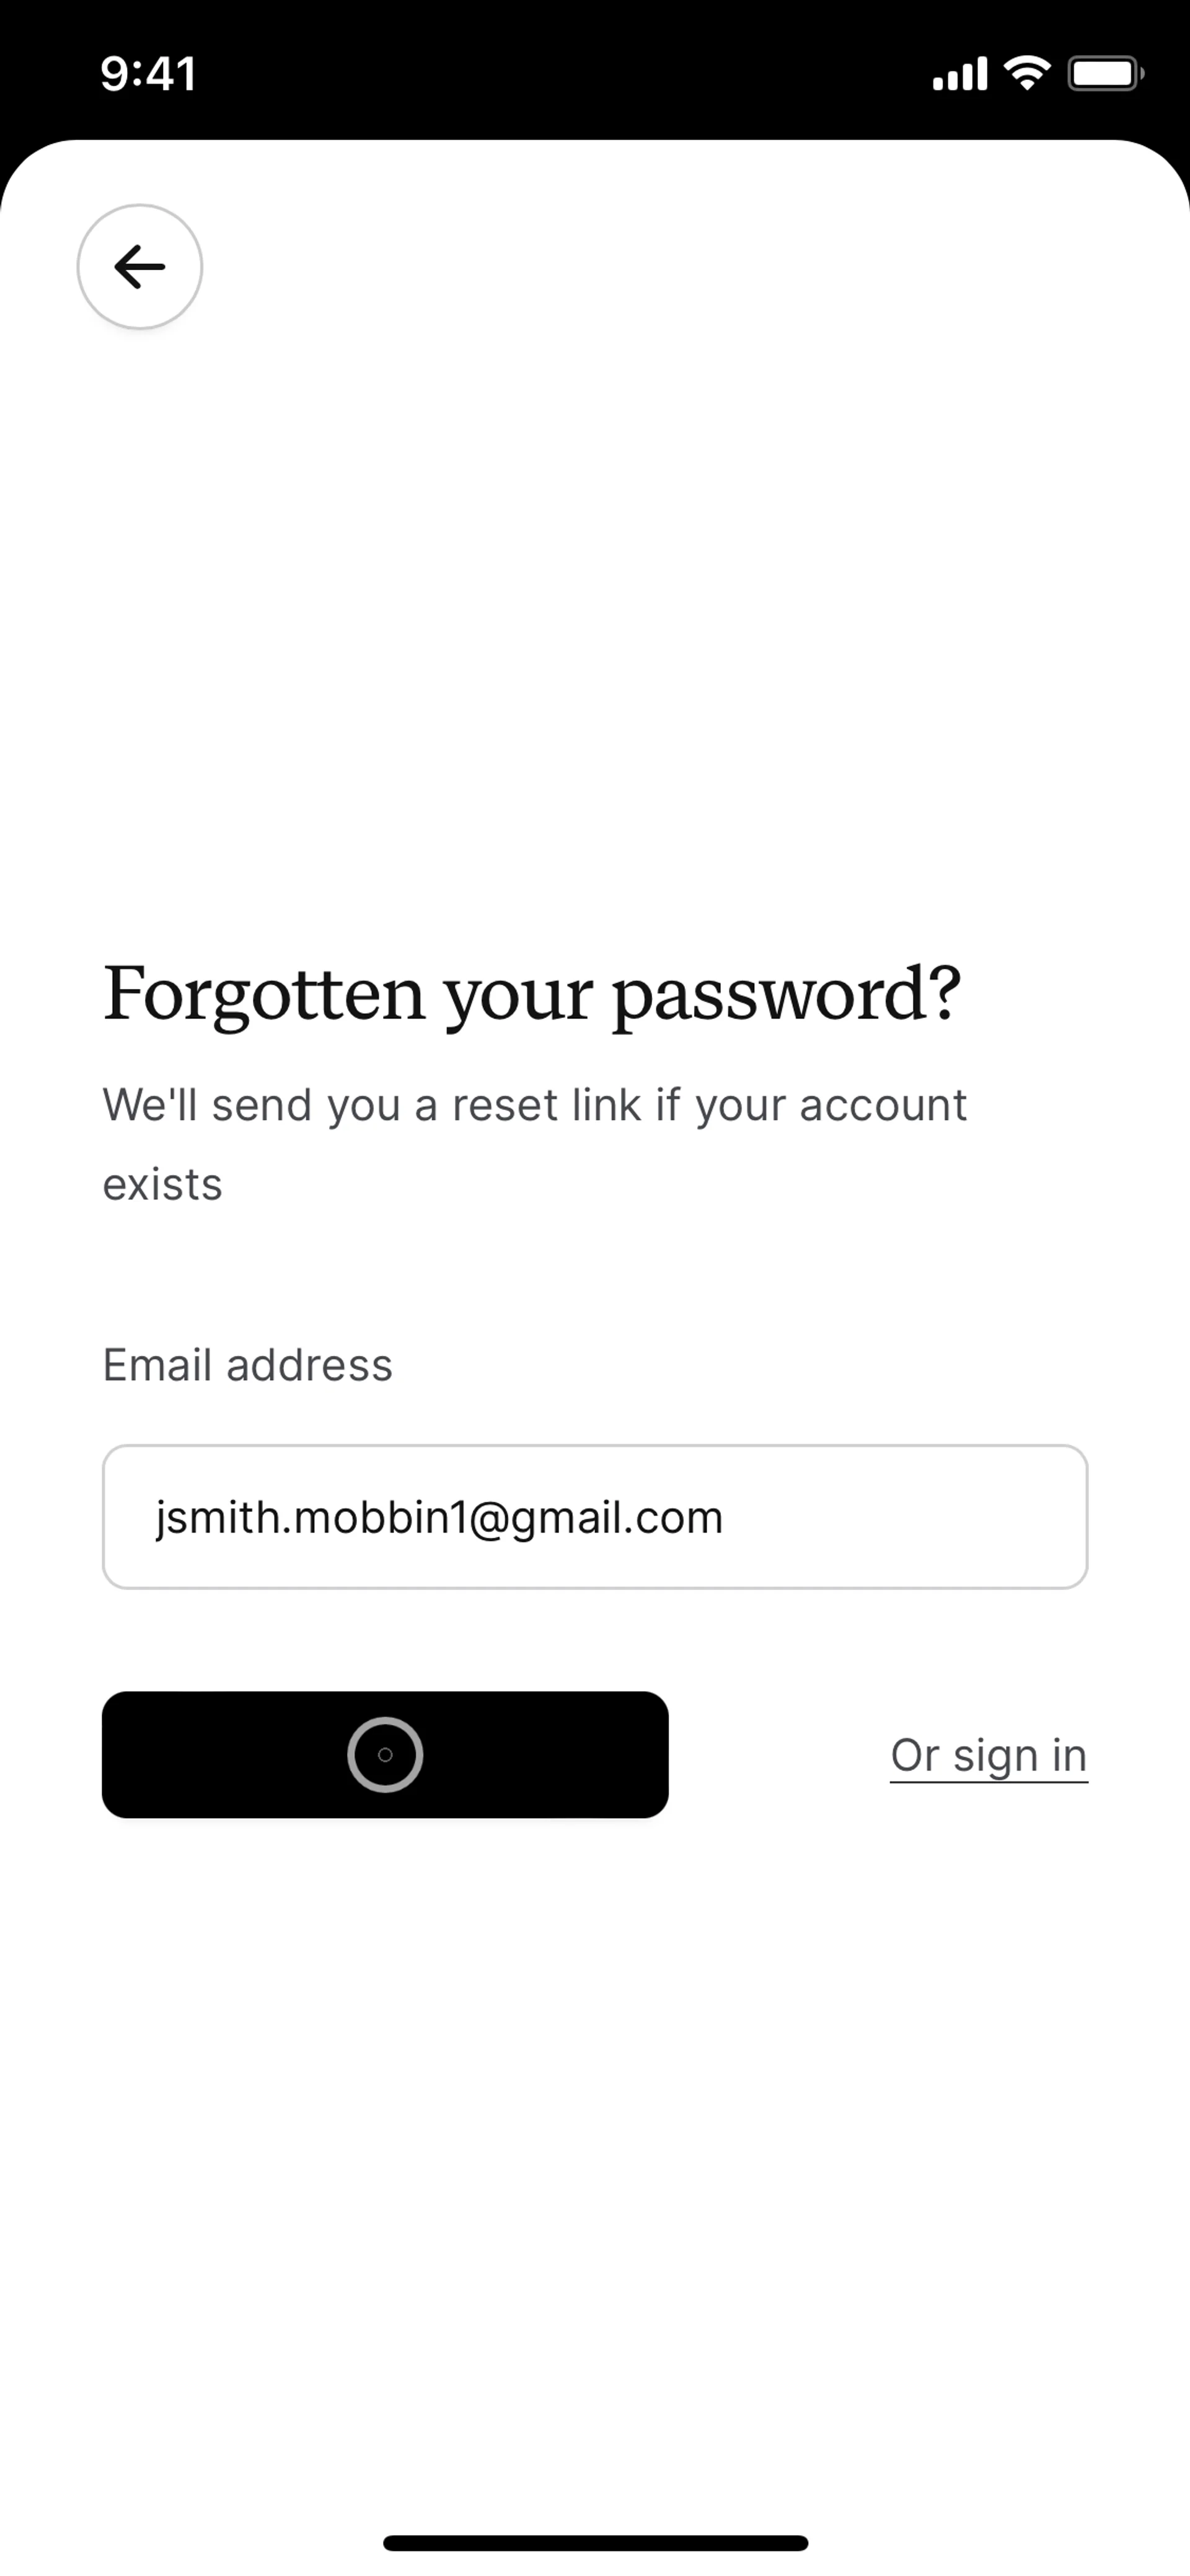Tap the Wi-Fi status icon
Image resolution: width=1190 pixels, height=2576 pixels.
point(1026,73)
